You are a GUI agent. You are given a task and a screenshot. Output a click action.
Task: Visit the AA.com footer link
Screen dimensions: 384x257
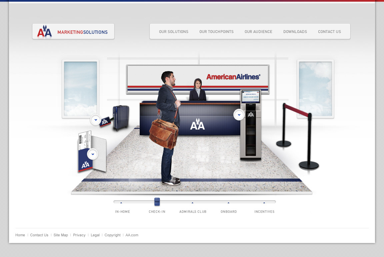point(132,235)
